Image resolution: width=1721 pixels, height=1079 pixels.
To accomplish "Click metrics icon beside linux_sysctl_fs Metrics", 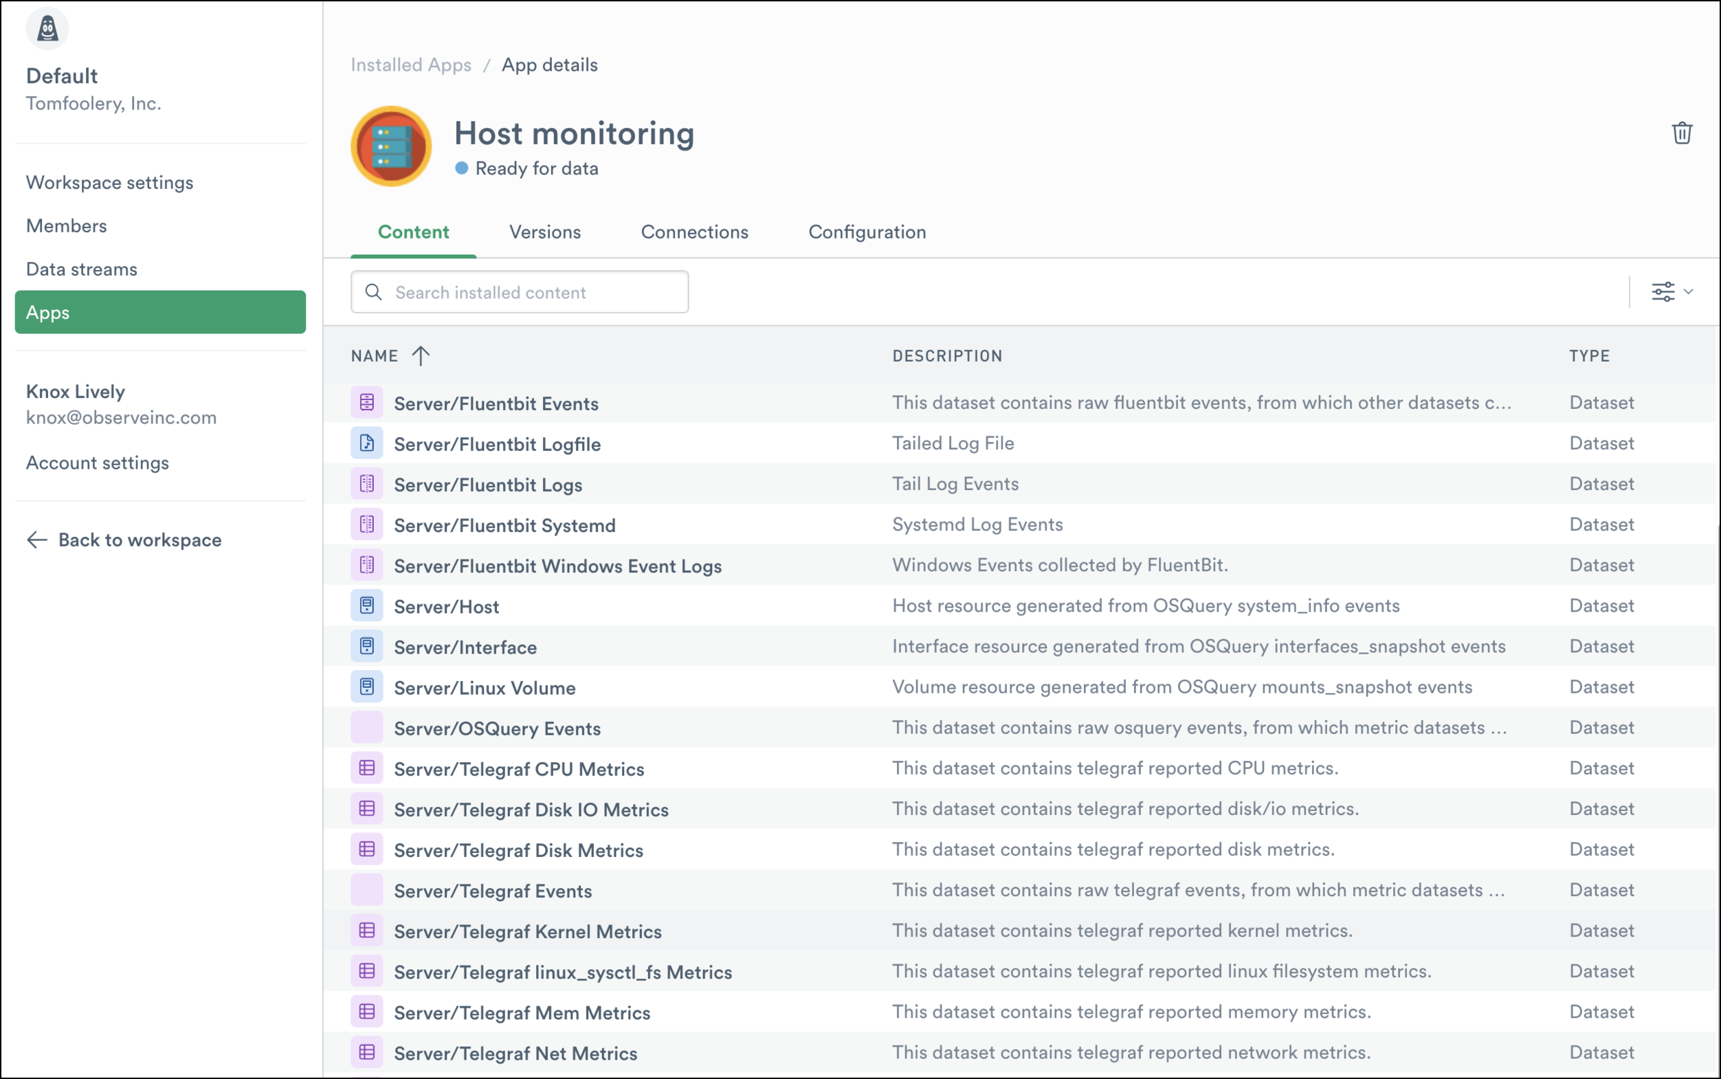I will point(367,972).
